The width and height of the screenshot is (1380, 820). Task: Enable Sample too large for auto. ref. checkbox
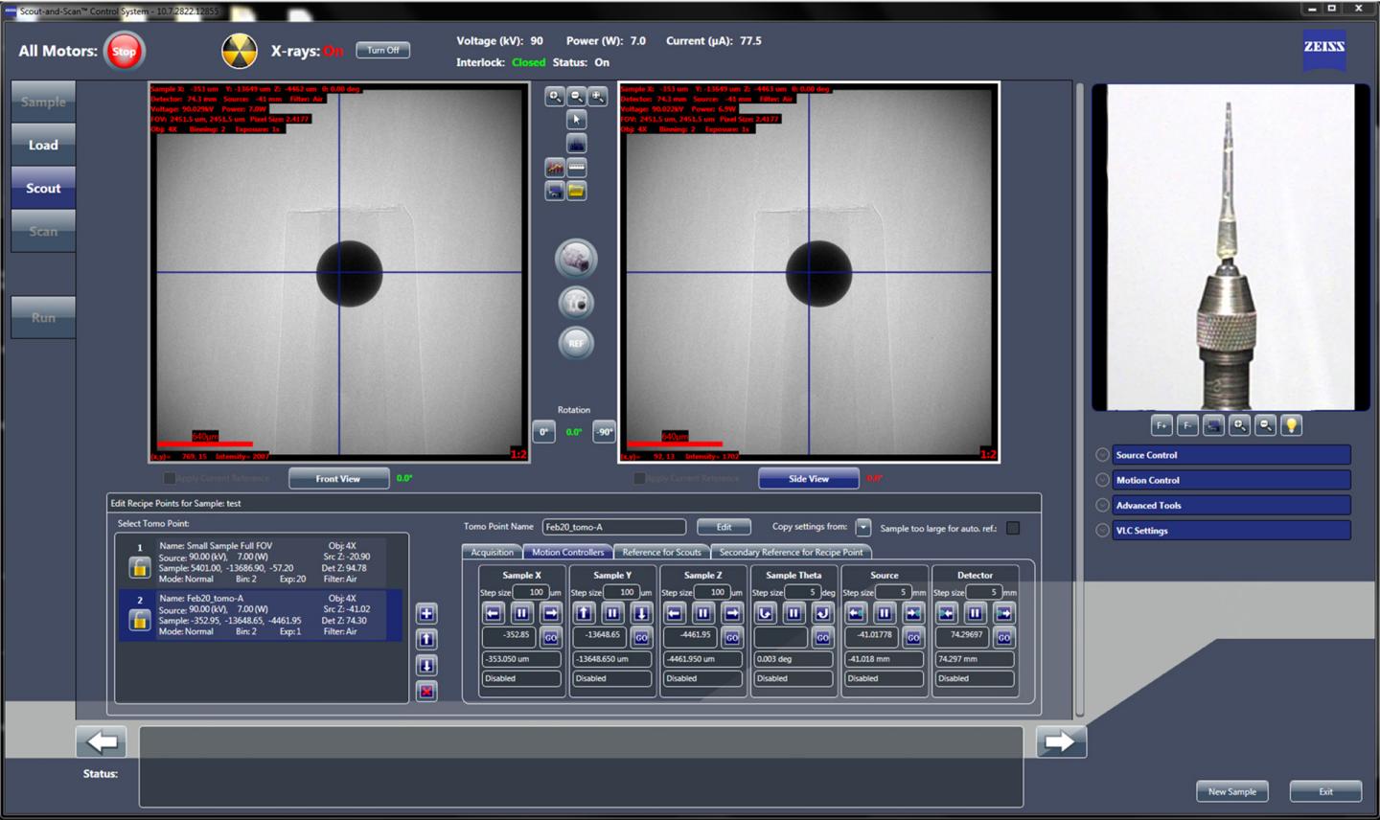coord(1013,527)
